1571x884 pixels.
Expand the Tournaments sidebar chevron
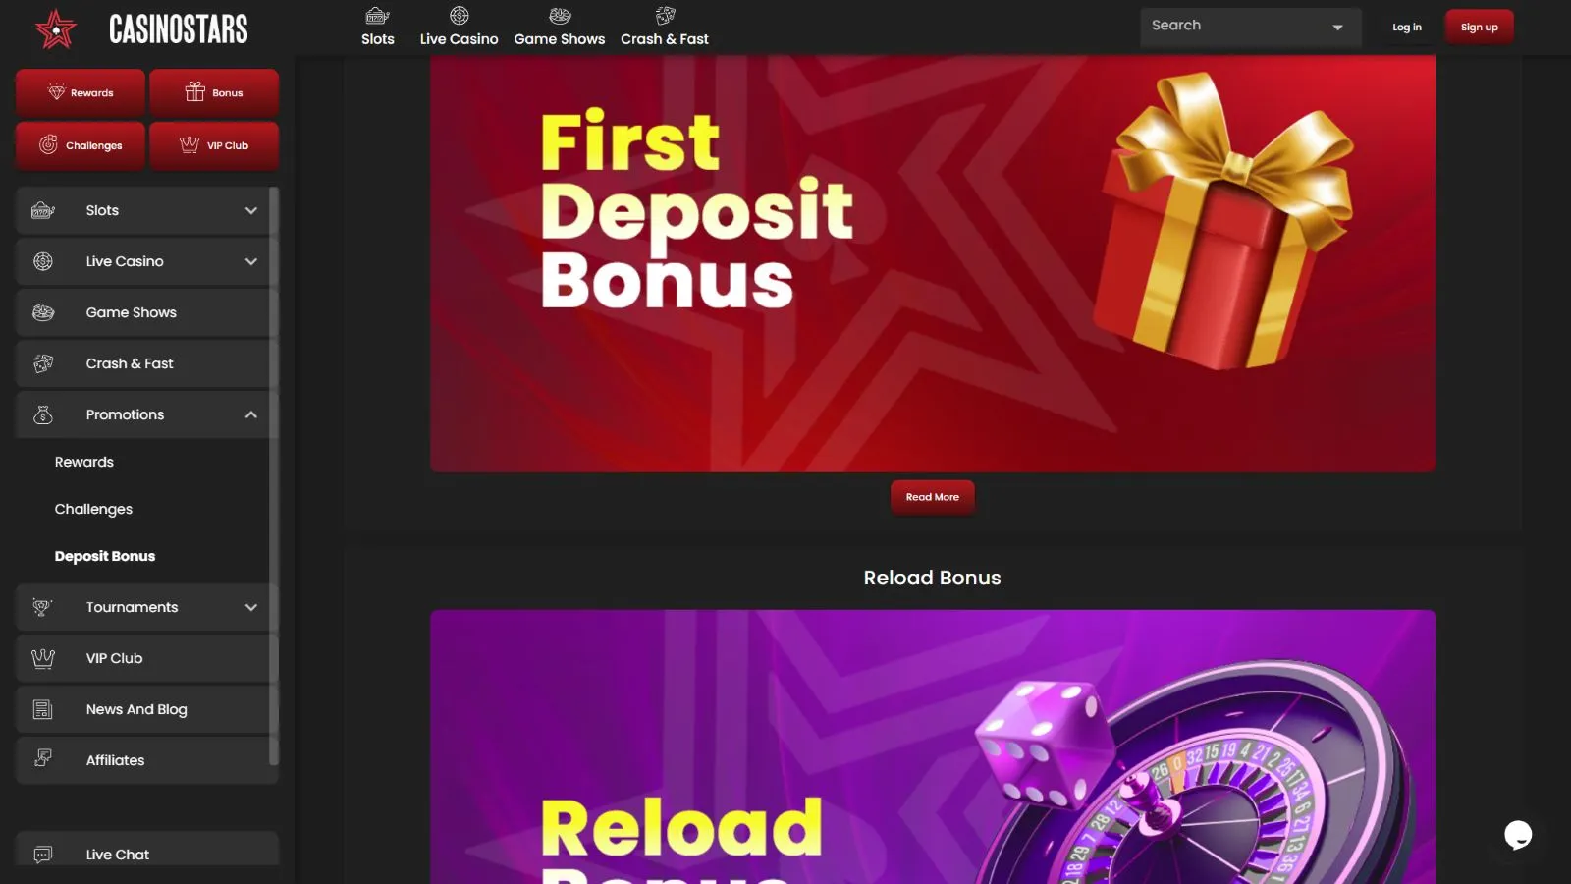pyautogui.click(x=251, y=607)
